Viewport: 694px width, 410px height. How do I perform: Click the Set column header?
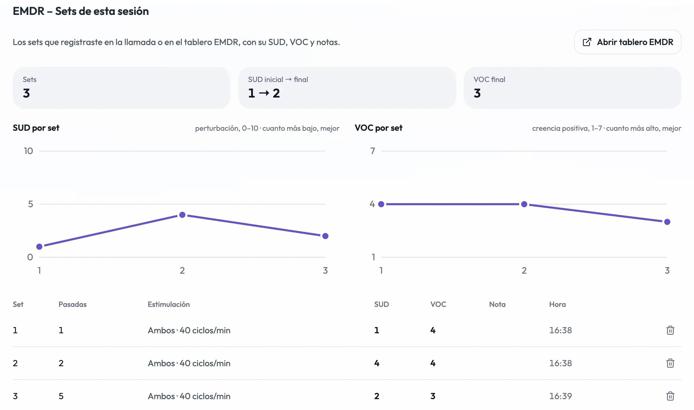[18, 304]
